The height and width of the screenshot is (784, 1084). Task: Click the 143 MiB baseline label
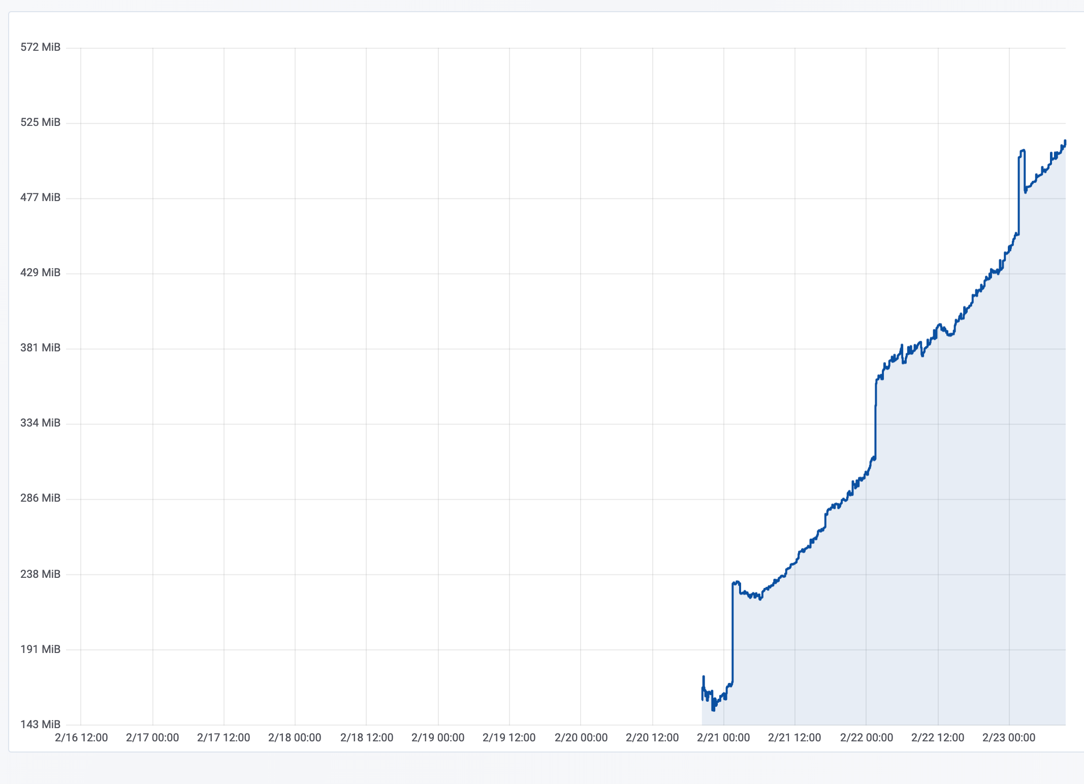(40, 725)
